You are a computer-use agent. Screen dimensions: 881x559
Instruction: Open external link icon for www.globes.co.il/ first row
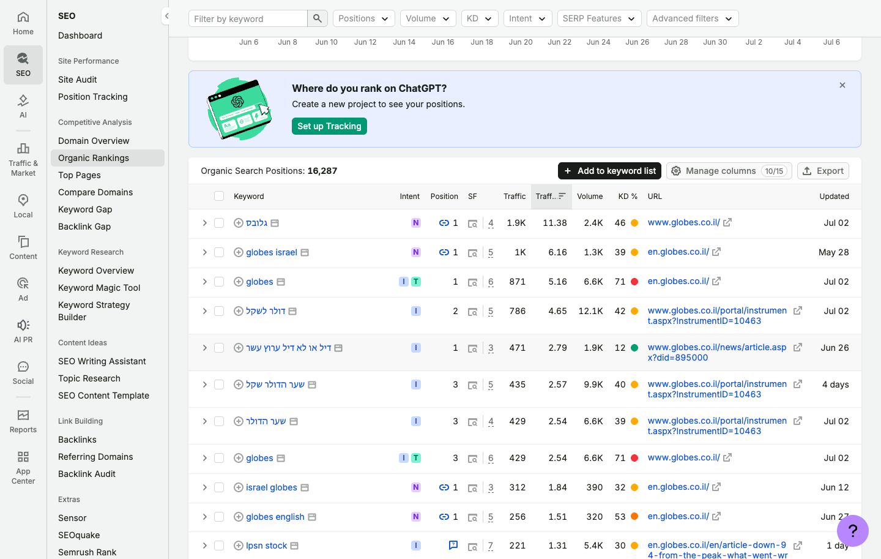[x=727, y=222]
